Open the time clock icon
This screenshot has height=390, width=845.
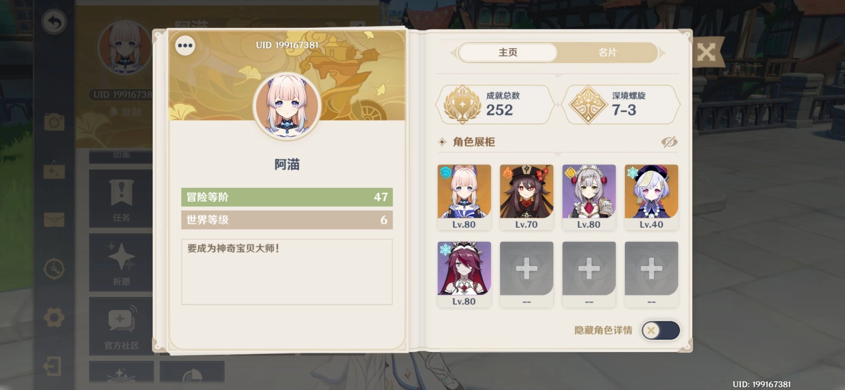pos(54,269)
